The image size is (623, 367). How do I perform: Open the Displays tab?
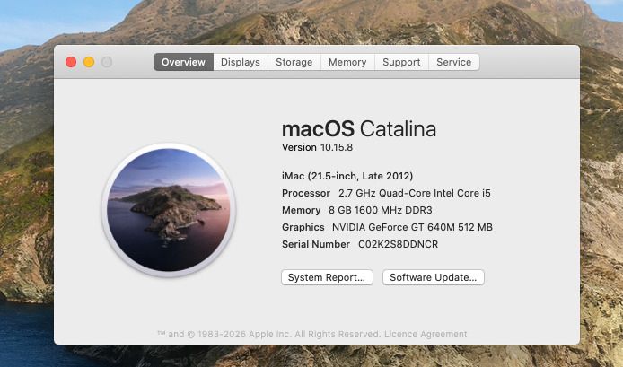point(241,62)
